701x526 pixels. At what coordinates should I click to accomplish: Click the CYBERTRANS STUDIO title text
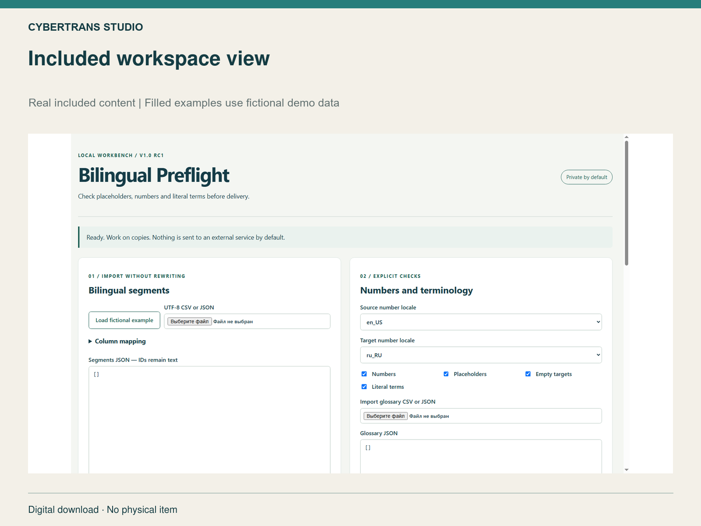tap(85, 27)
